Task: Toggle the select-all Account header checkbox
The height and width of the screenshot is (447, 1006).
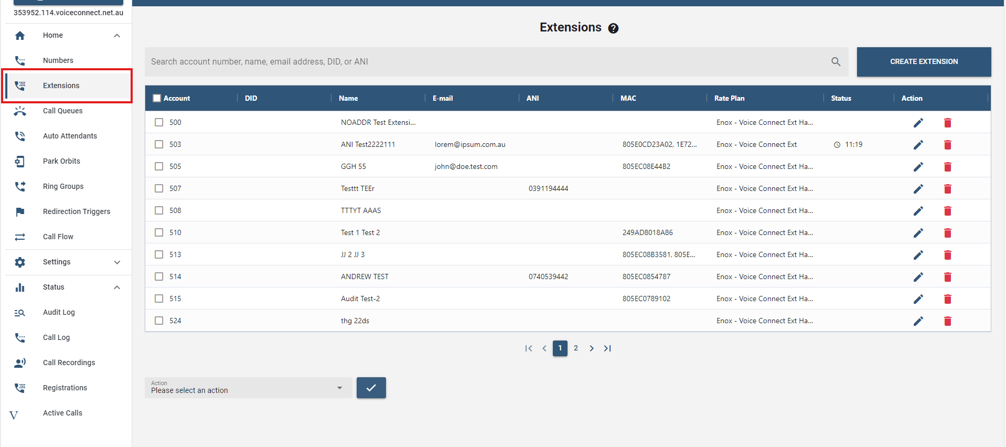Action: 157,98
